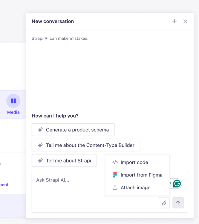199x224 pixels.
Task: Select Import code from the attachment menu
Action: (137, 162)
